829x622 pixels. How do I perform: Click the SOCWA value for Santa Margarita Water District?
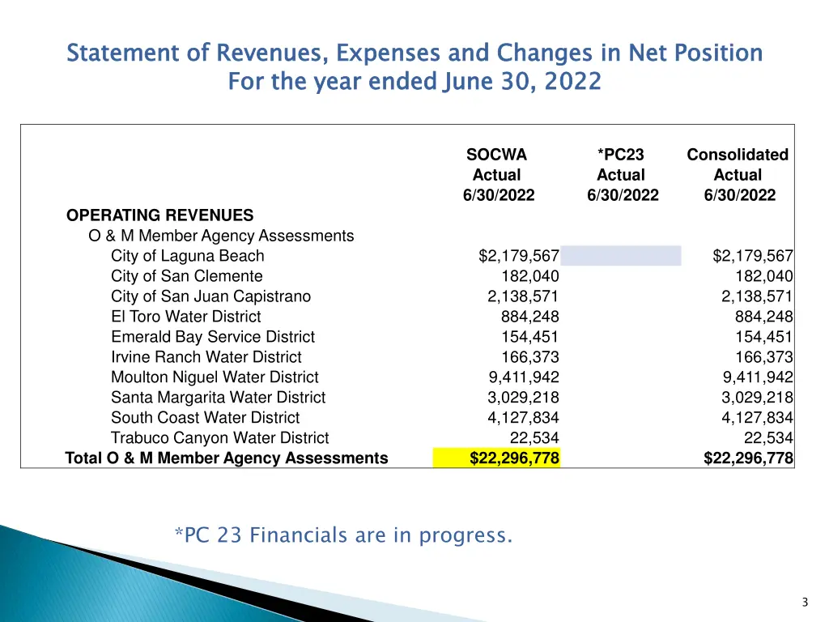[523, 397]
